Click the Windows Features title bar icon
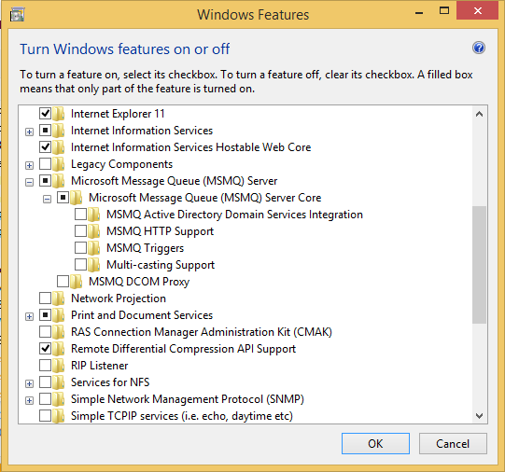The height and width of the screenshot is (472, 505). (x=17, y=15)
